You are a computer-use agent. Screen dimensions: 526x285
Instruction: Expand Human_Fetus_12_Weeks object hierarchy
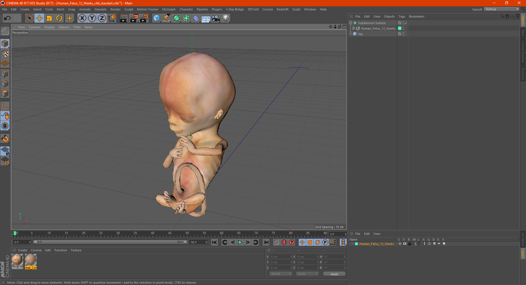point(353,28)
